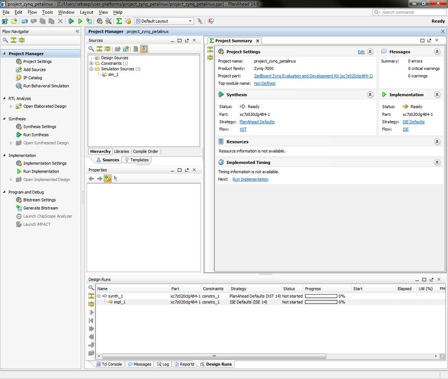Collapse the Project Manager section in navigator
Image resolution: width=448 pixels, height=379 pixels.
click(4, 53)
